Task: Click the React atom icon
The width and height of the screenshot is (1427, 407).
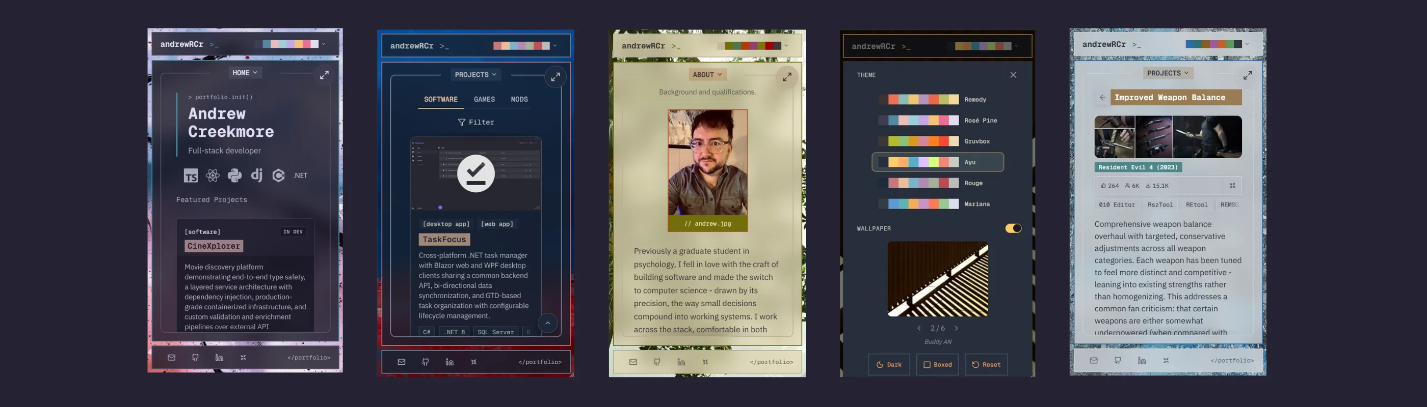Action: click(x=213, y=176)
